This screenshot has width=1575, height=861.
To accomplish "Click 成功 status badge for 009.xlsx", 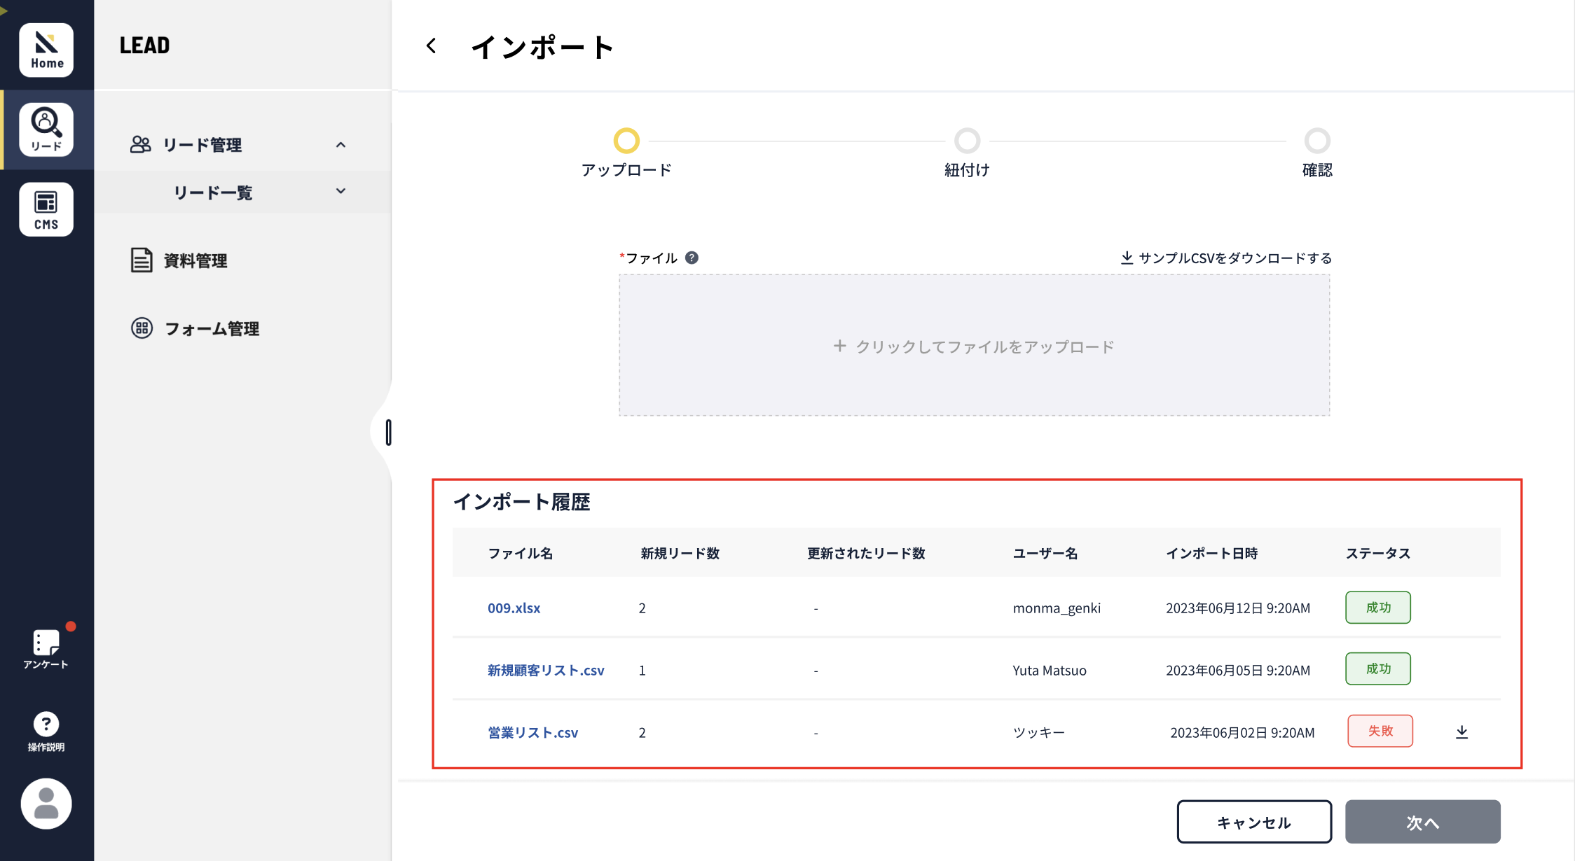I will coord(1377,607).
